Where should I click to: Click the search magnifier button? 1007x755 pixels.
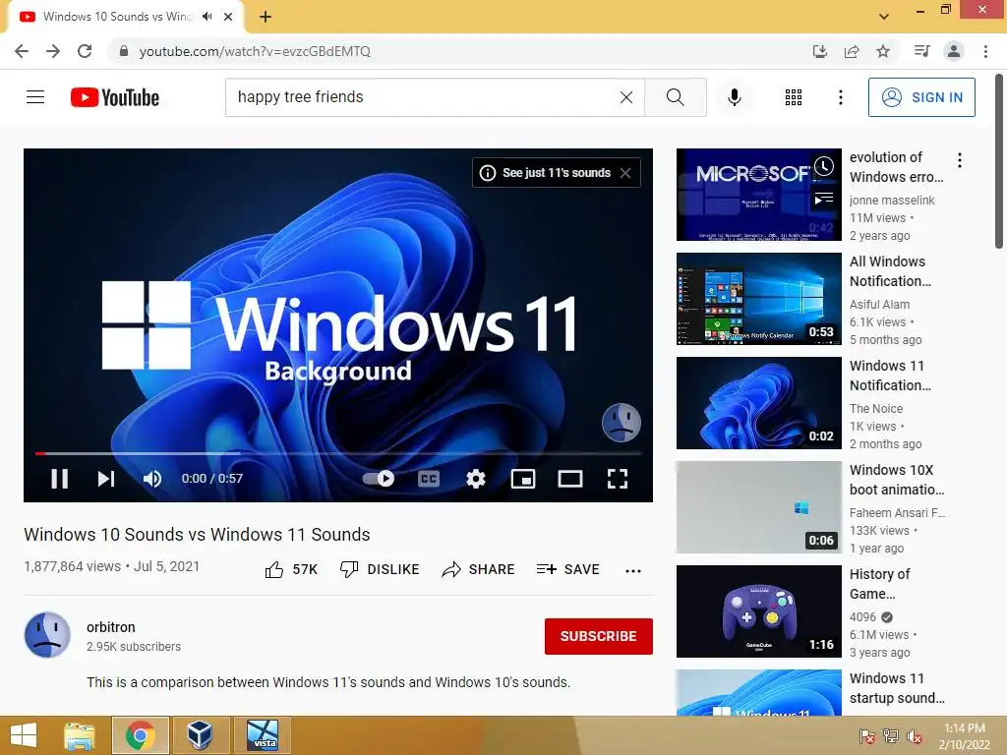click(x=675, y=97)
